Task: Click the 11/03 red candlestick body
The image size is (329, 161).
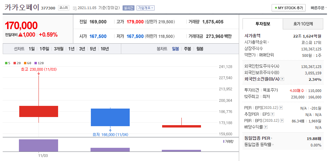Action: 39,111
